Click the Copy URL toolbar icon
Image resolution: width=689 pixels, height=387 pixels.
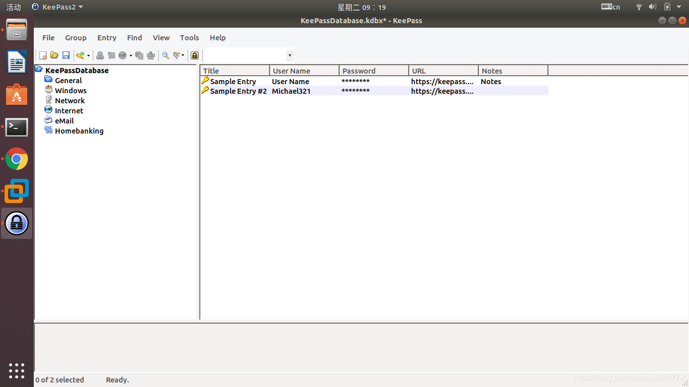(139, 55)
